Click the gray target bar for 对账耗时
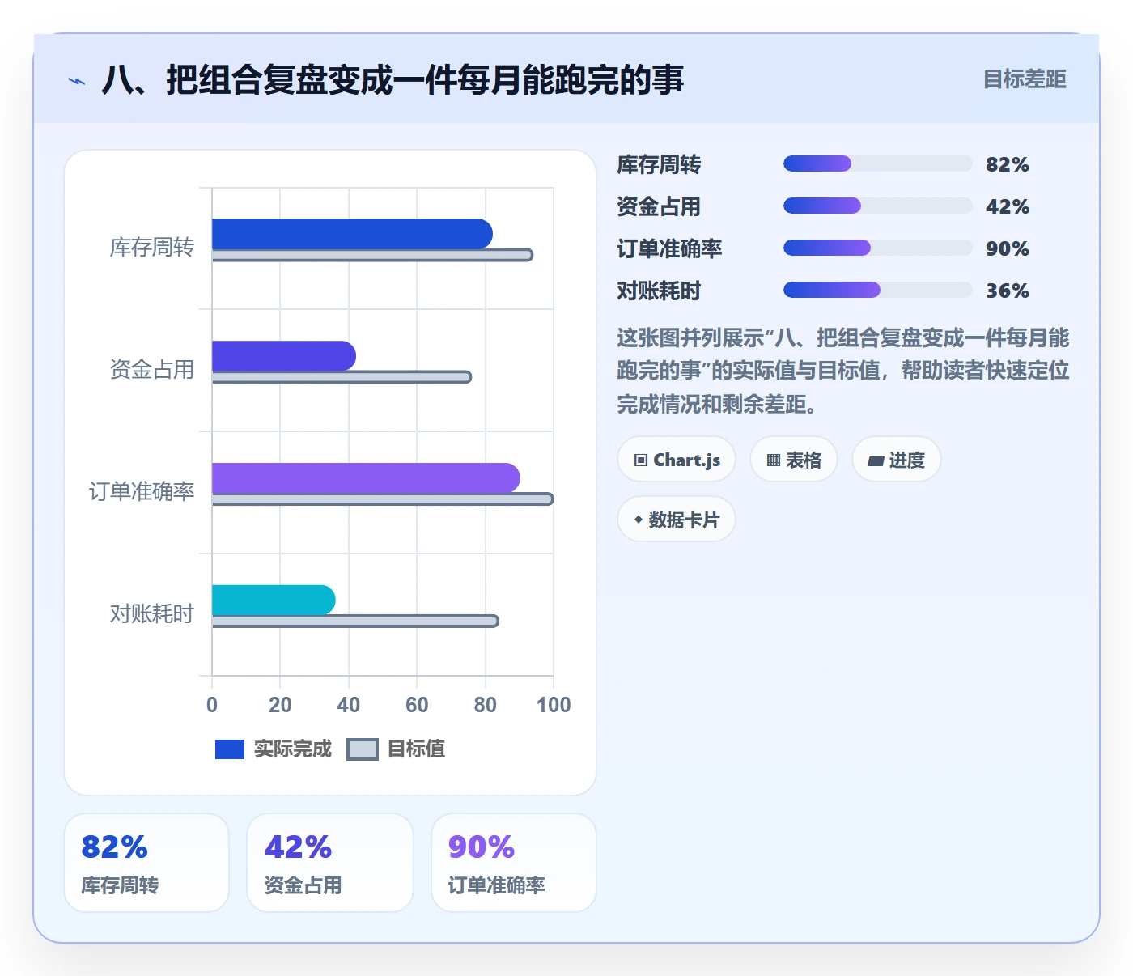The height and width of the screenshot is (976, 1133). [355, 622]
